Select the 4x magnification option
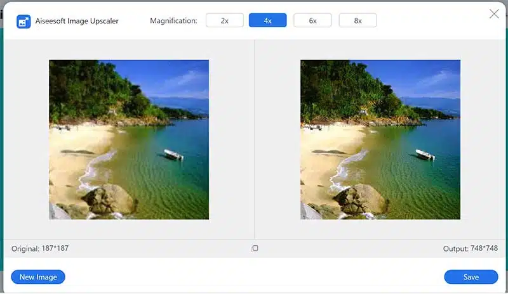The width and height of the screenshot is (508, 294). pyautogui.click(x=267, y=21)
